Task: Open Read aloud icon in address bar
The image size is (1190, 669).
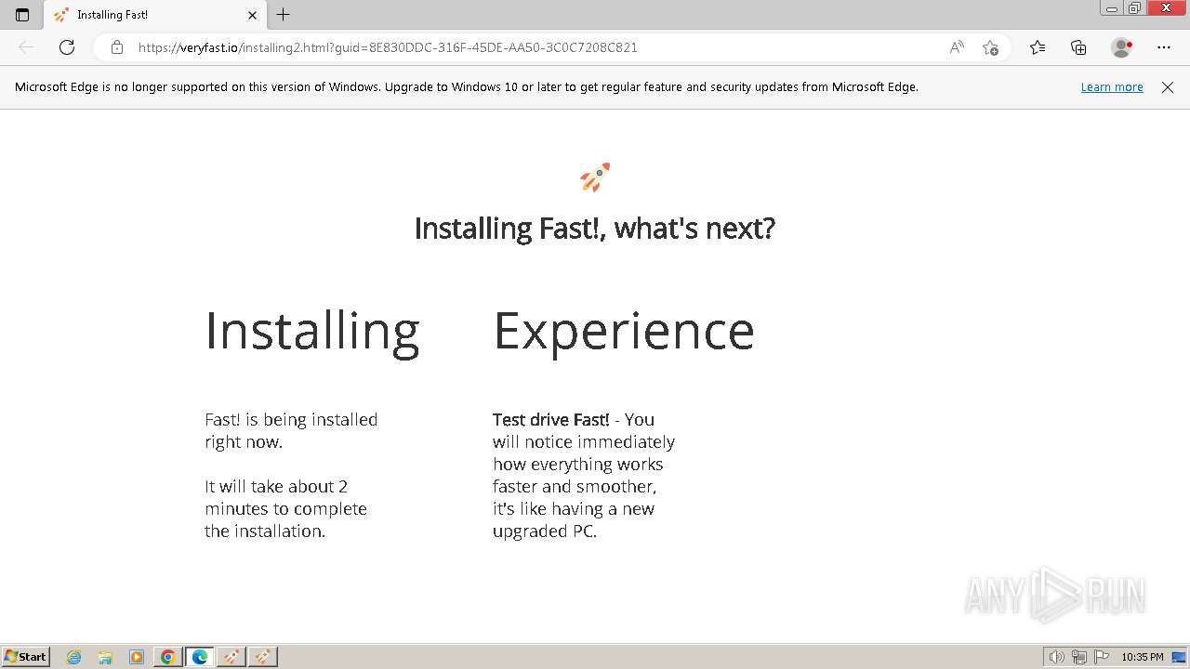Action: 957,47
